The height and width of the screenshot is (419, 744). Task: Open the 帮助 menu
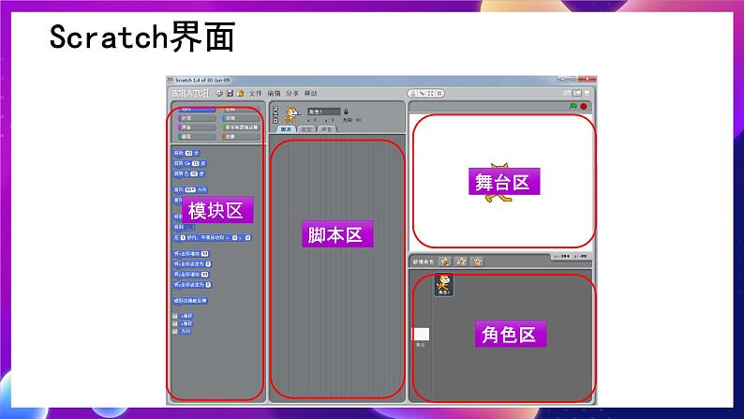311,94
